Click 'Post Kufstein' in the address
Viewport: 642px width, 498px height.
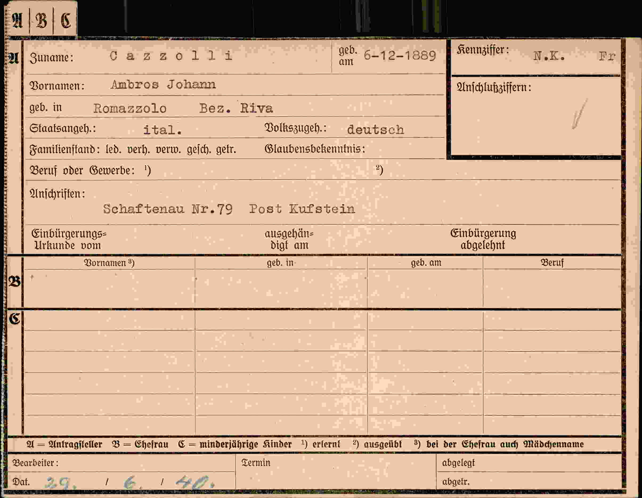[302, 209]
